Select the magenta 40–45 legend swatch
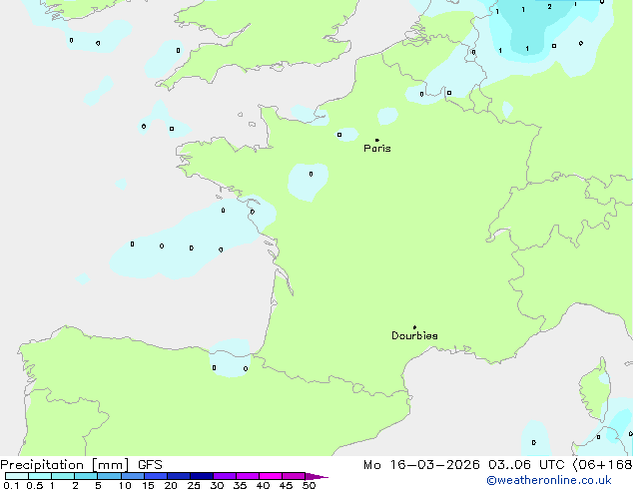Screen dimensions: 633x489 pyautogui.click(x=271, y=476)
